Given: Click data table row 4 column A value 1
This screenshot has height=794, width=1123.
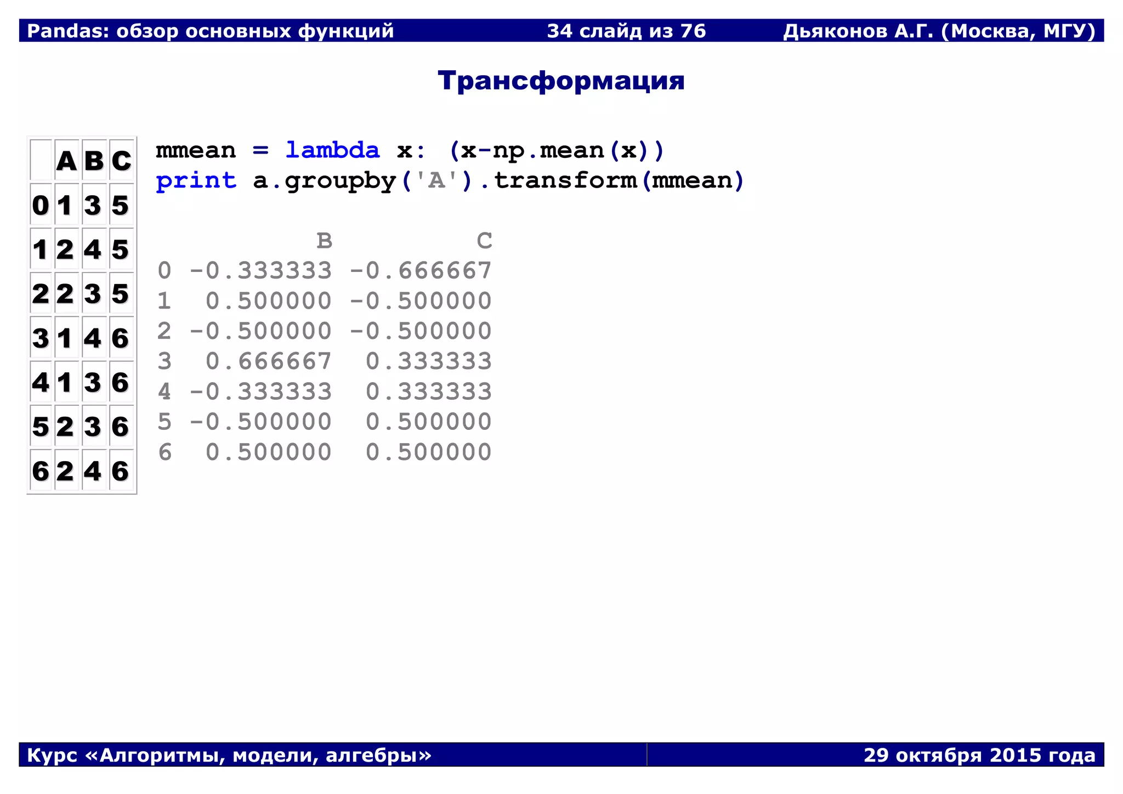Looking at the screenshot, I should click(67, 382).
